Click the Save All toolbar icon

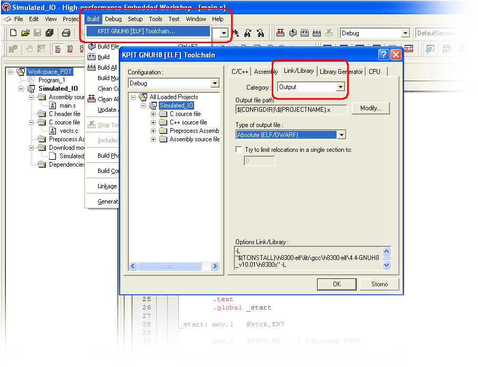tap(49, 33)
